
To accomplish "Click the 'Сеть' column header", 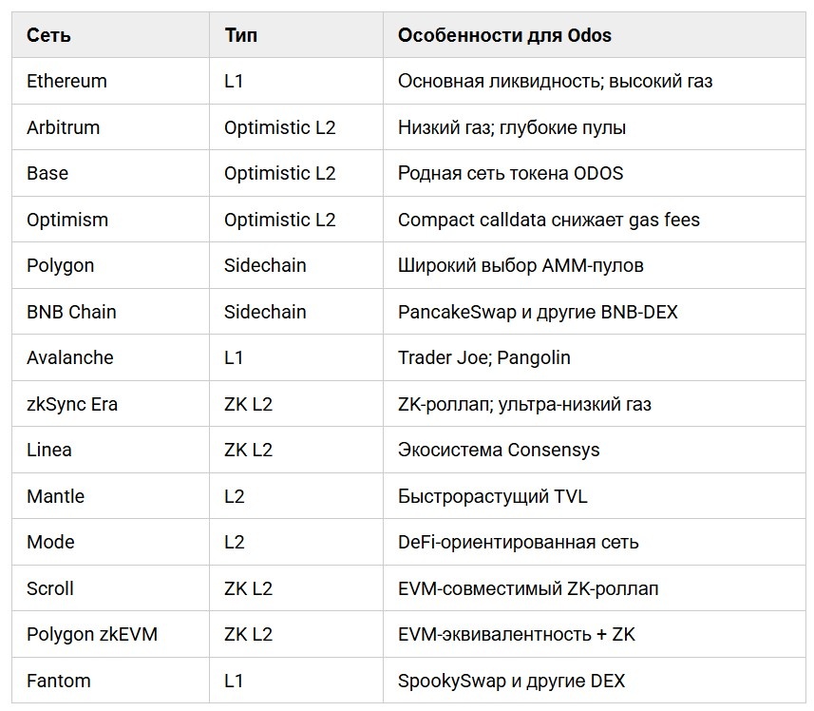I will 48,35.
